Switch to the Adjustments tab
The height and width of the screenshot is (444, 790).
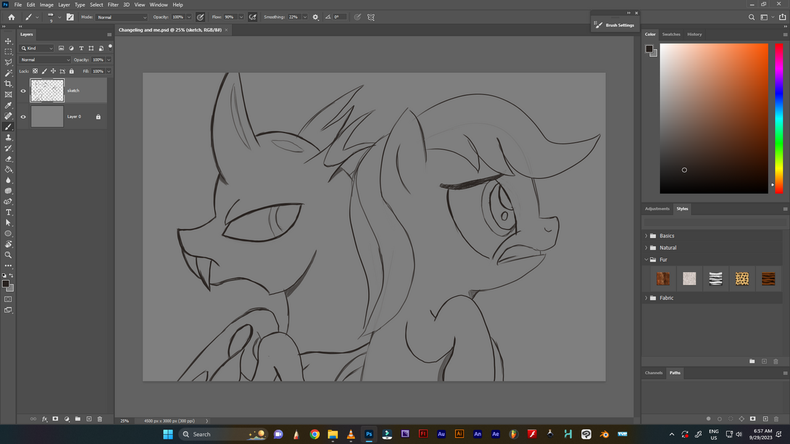click(657, 208)
